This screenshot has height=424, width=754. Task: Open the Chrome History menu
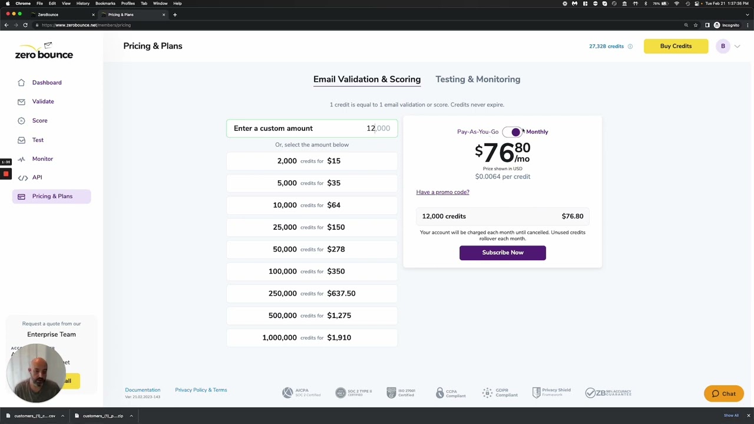coord(82,4)
